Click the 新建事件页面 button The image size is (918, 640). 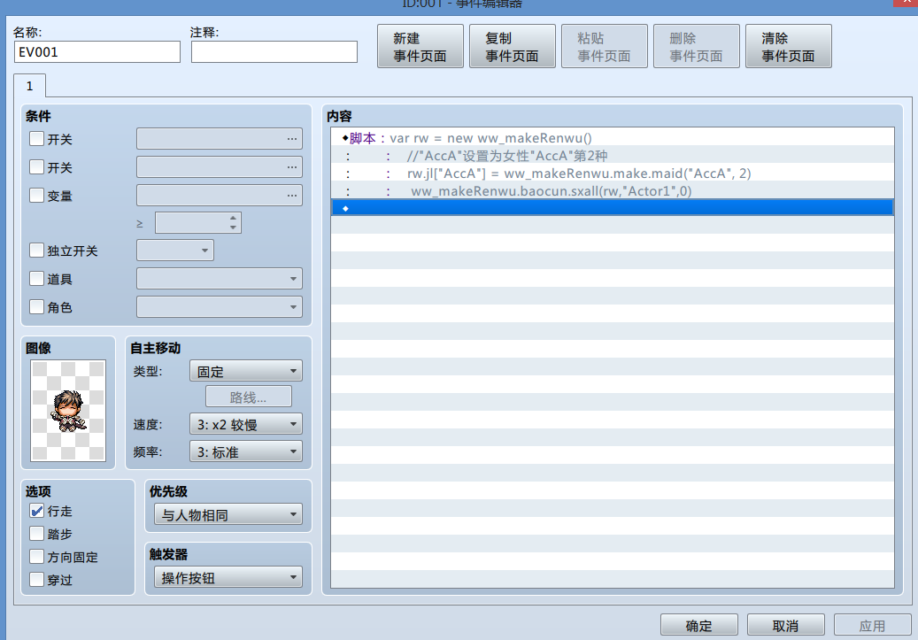[420, 46]
